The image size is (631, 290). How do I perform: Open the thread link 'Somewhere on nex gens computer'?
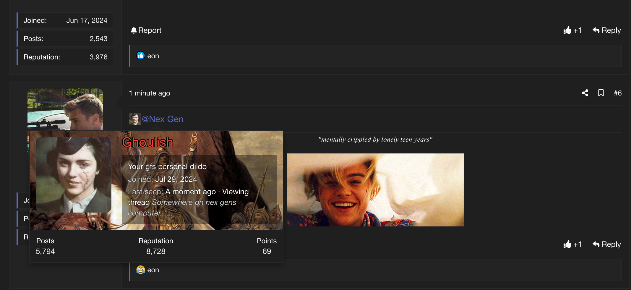pos(182,208)
